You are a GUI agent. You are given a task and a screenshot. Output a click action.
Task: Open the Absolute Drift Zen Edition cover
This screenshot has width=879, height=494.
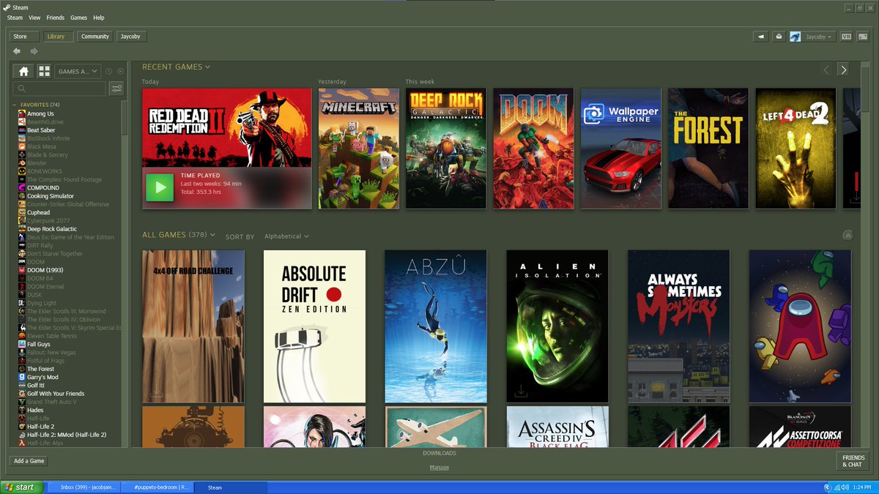tap(314, 326)
